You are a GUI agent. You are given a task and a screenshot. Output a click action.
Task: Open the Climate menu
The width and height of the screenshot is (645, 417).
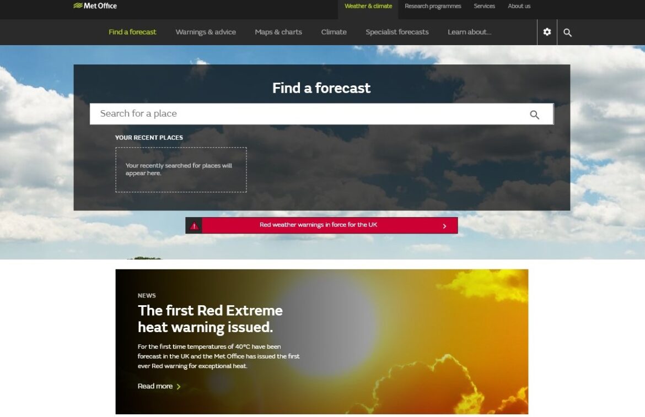[x=334, y=32]
